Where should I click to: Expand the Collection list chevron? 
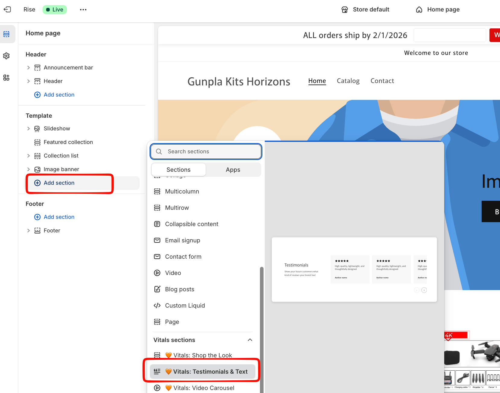(x=29, y=156)
